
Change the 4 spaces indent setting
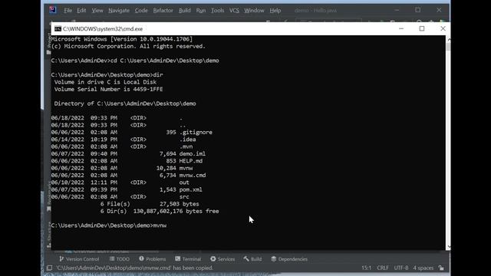click(x=423, y=268)
